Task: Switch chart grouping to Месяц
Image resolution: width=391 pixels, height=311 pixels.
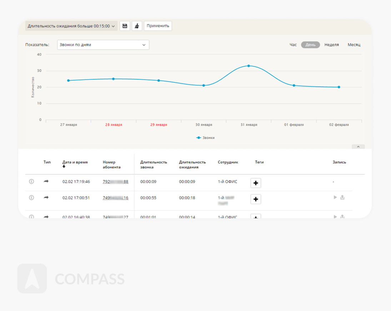Action: pyautogui.click(x=354, y=45)
